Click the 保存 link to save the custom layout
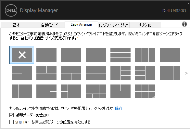Image resolution: width=190 pixels, height=129 pixels. [x=119, y=108]
